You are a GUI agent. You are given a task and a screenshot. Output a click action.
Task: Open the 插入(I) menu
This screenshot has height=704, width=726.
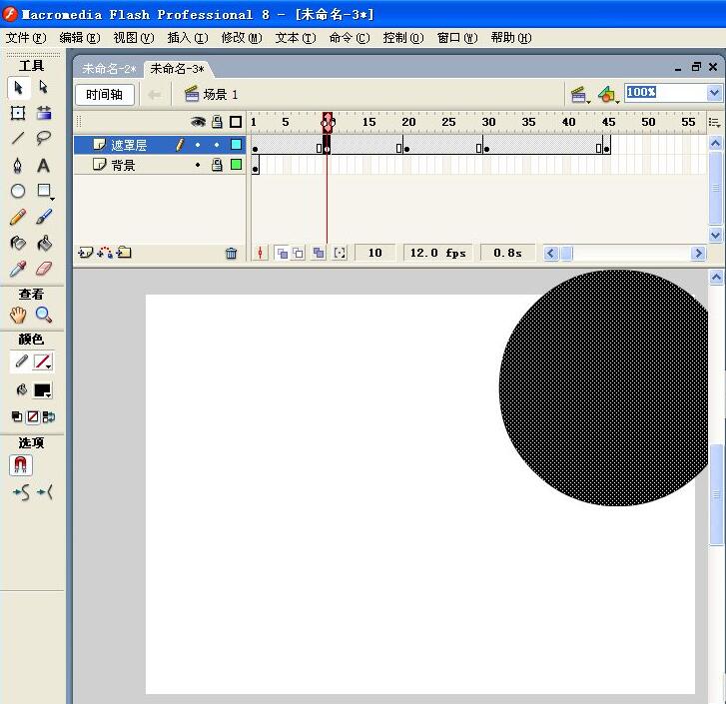pyautogui.click(x=188, y=38)
